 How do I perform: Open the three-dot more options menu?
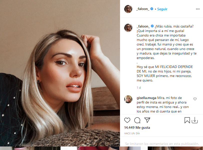pyautogui.click(x=197, y=9)
